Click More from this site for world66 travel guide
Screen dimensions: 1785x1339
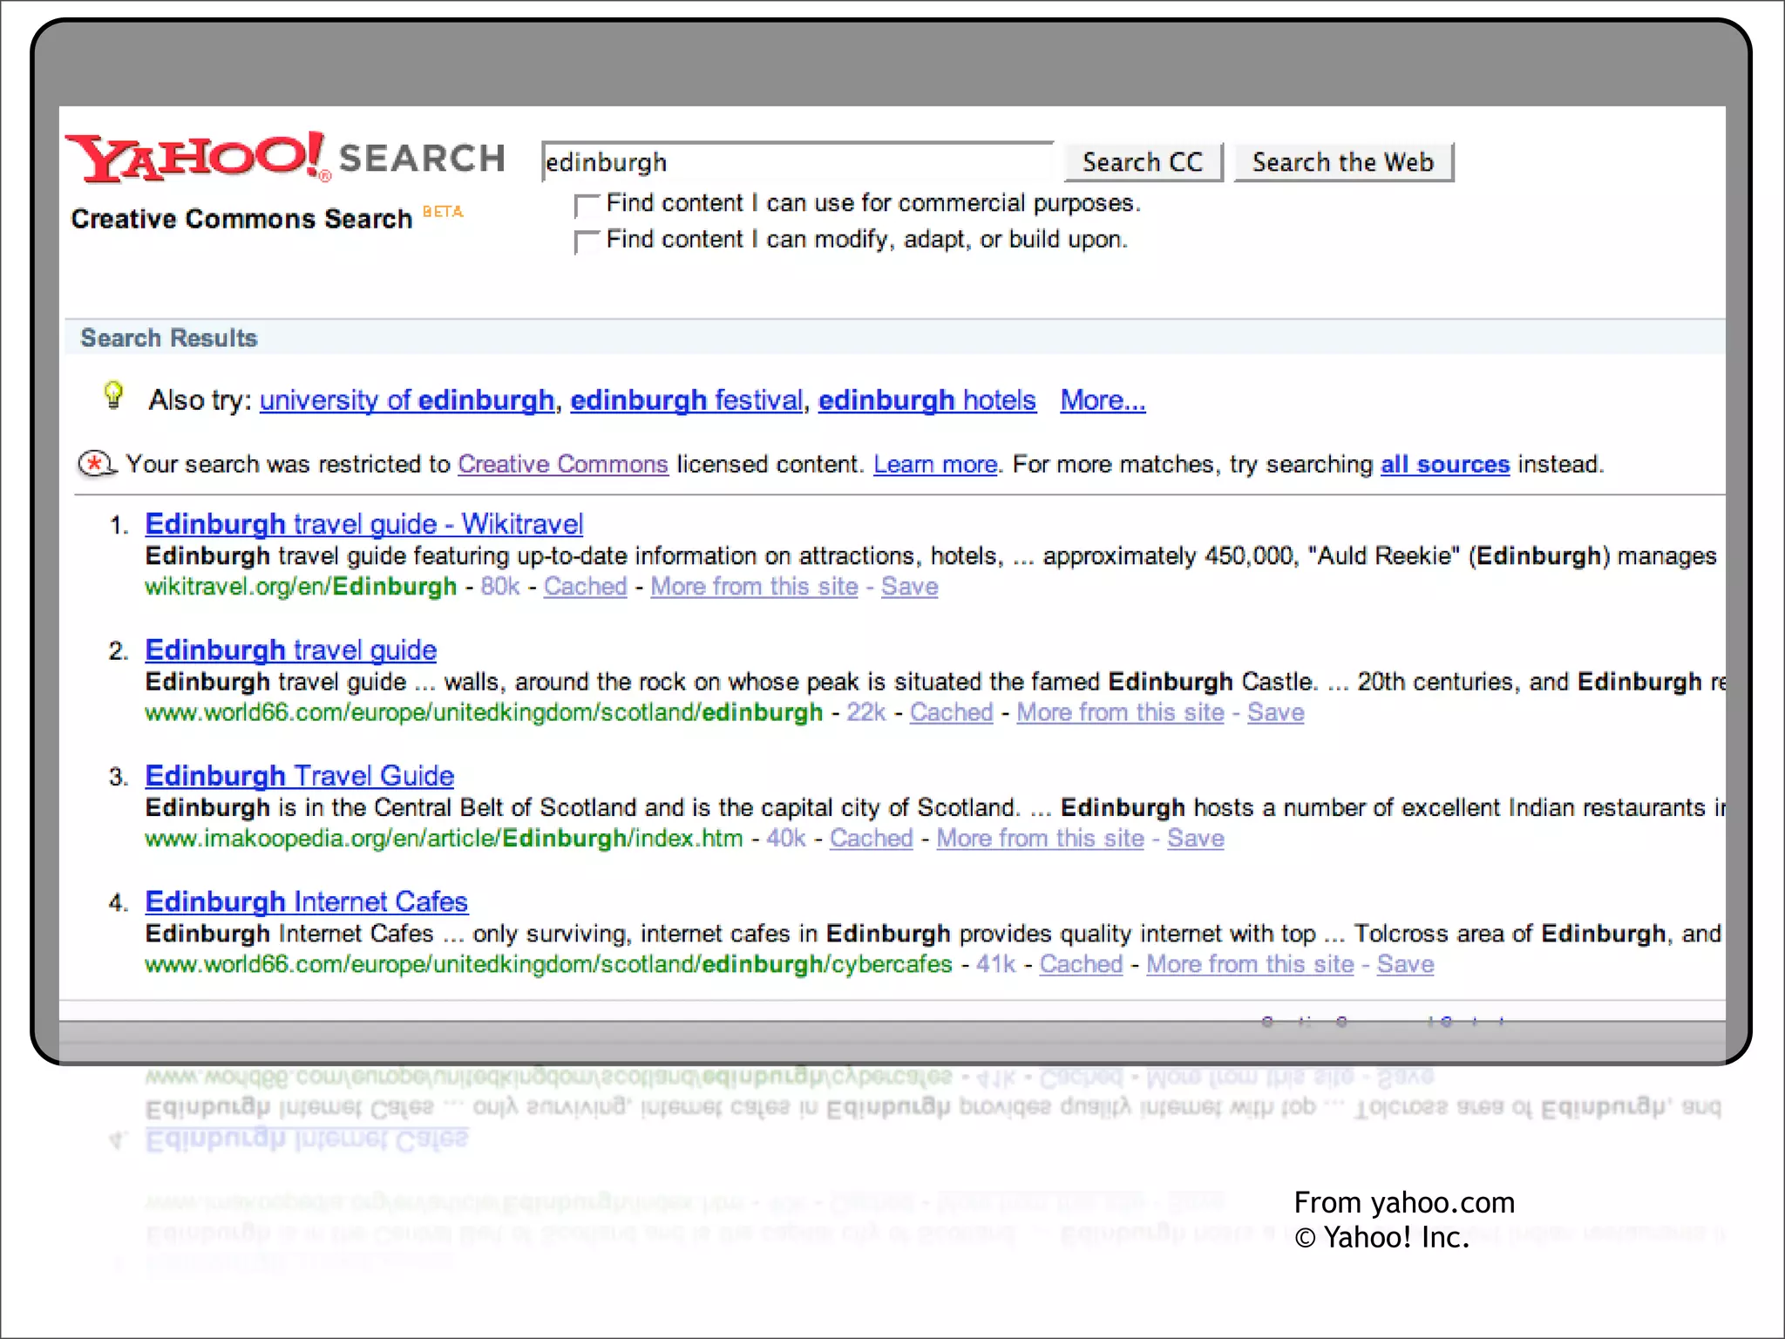1120,712
